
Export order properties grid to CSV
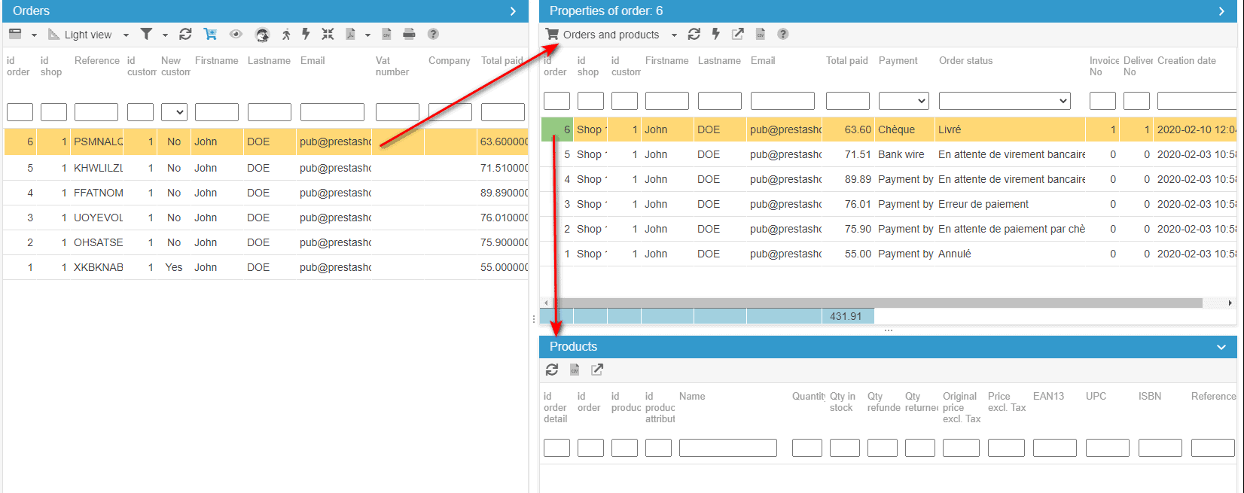[x=761, y=34]
